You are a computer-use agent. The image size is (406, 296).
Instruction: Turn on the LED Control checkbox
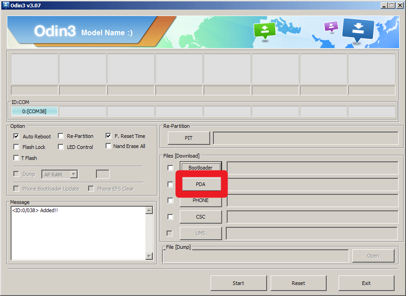[61, 147]
